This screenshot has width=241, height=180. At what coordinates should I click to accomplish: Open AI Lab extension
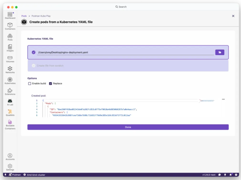pos(10,102)
